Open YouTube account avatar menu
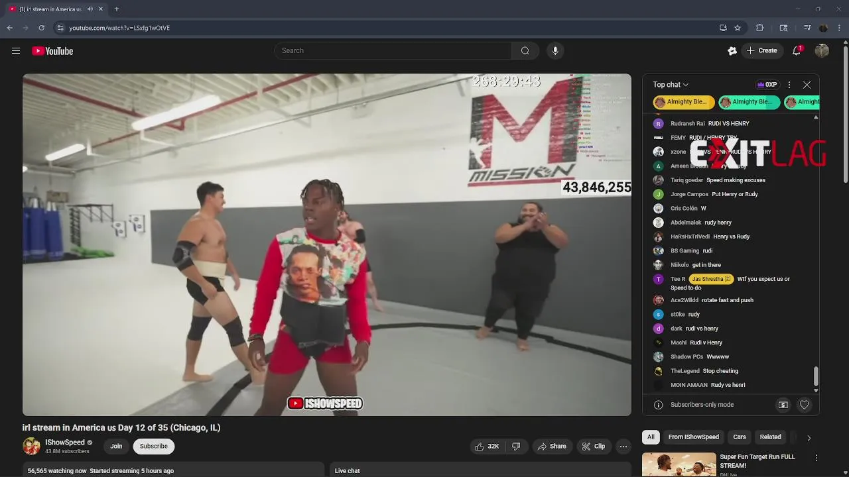The width and height of the screenshot is (849, 477). (822, 51)
